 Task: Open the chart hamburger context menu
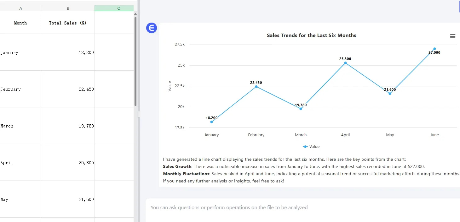[x=453, y=36]
